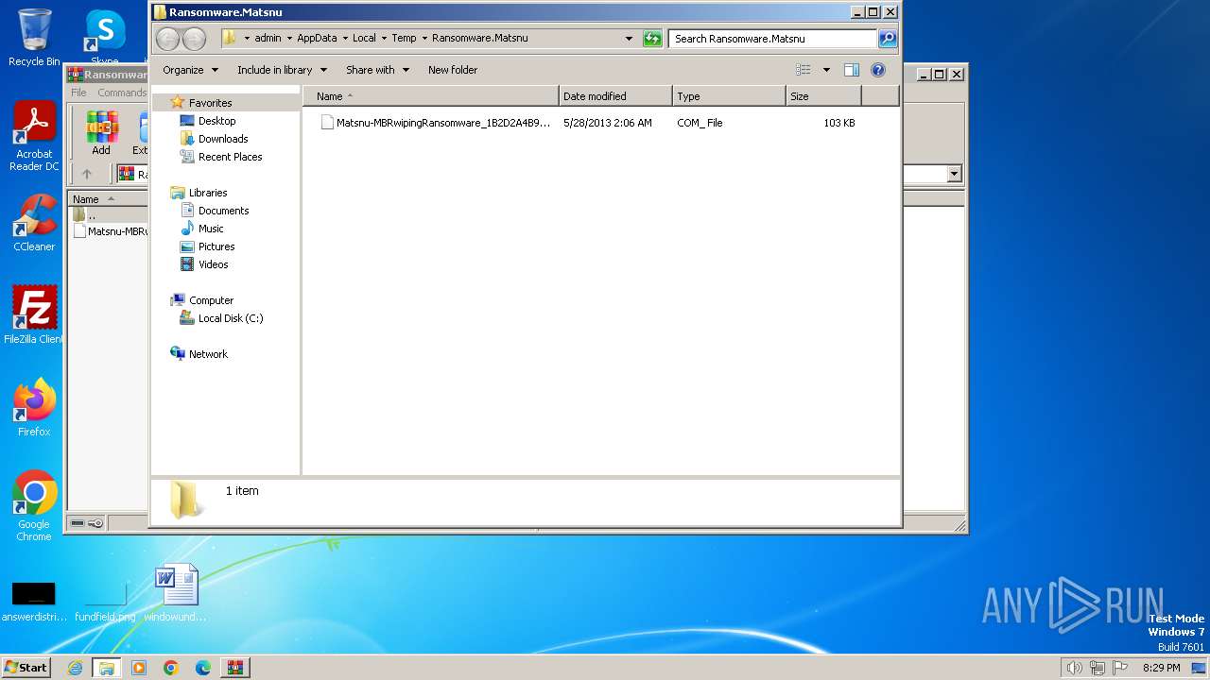Click the New folder button
Image resolution: width=1210 pixels, height=680 pixels.
point(453,70)
